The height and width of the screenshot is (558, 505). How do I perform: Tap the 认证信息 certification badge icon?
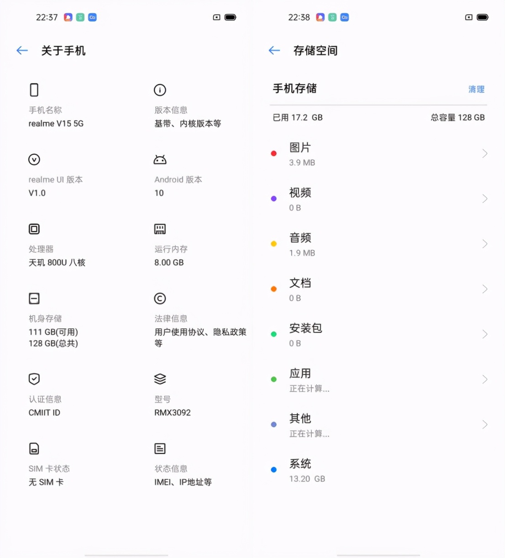(x=34, y=379)
